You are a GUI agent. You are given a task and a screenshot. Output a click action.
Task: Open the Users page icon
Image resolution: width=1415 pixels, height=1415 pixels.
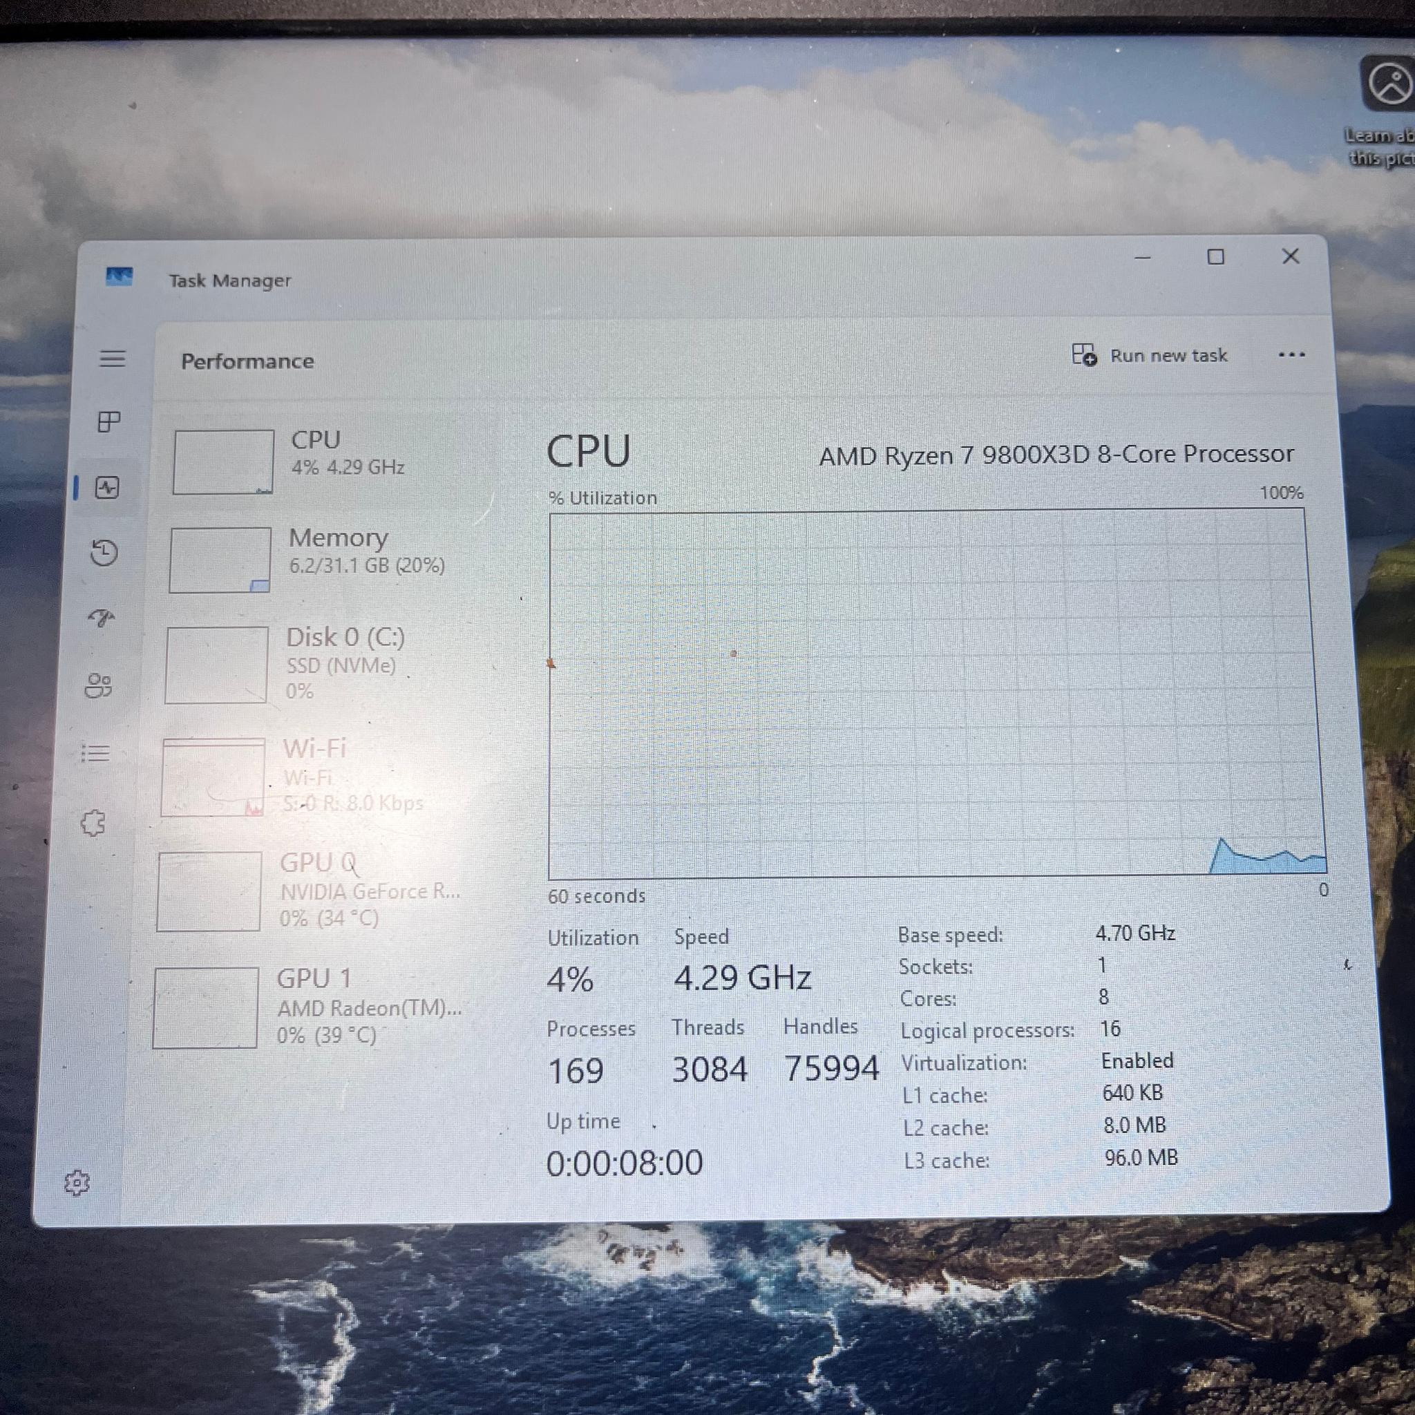pos(98,686)
